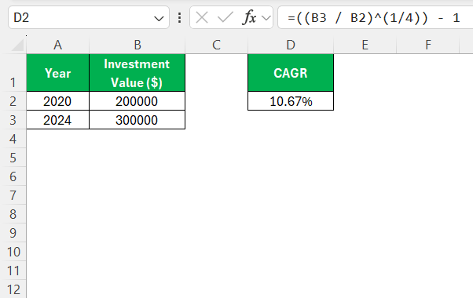Select row 12 header
This screenshot has width=473, height=298.
pos(13,289)
